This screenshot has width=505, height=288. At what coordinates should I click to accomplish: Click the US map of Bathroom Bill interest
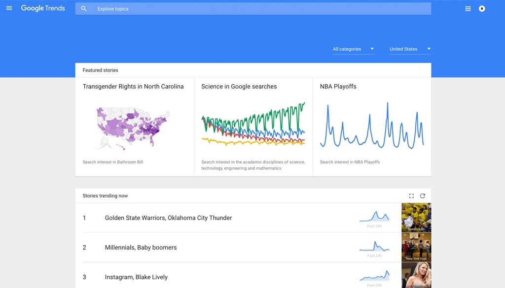tap(133, 128)
